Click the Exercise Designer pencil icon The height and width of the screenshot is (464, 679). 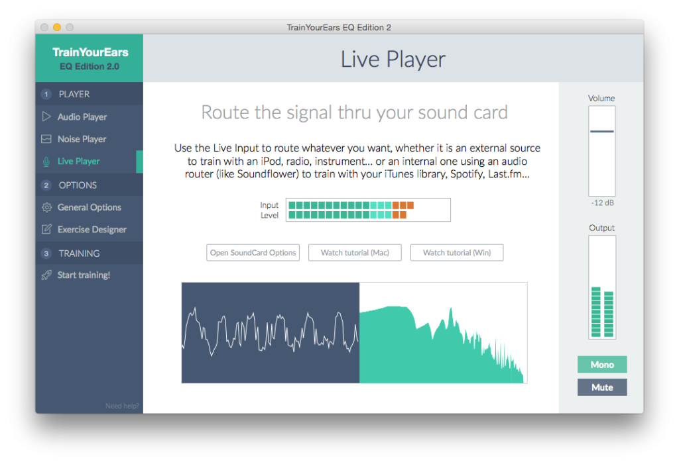46,229
